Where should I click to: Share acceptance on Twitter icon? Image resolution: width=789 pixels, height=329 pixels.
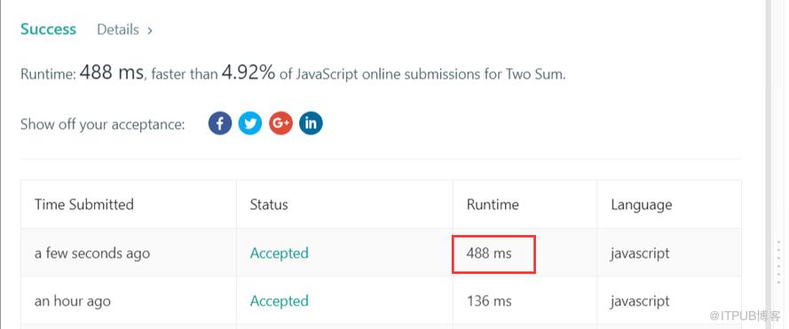coord(250,123)
